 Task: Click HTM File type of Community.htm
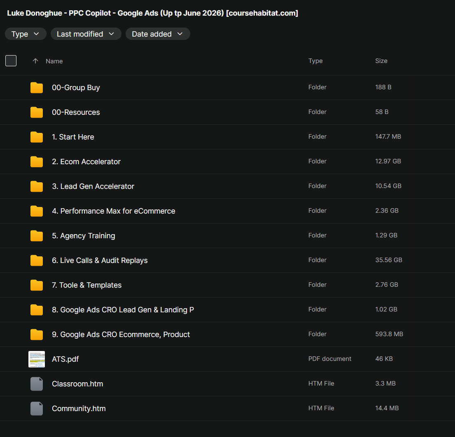321,408
